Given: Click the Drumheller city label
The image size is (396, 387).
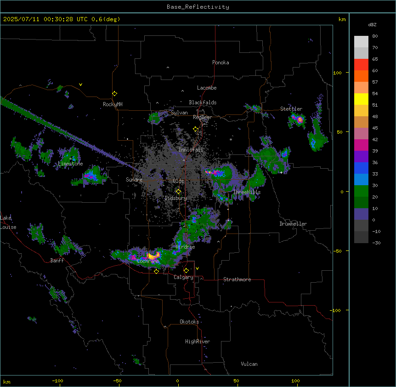Looking at the screenshot, I should click(293, 224).
